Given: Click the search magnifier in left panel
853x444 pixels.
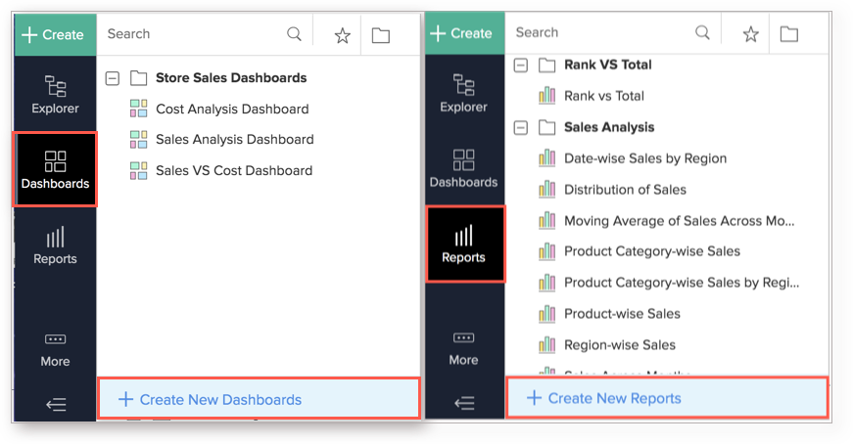Looking at the screenshot, I should coord(294,34).
